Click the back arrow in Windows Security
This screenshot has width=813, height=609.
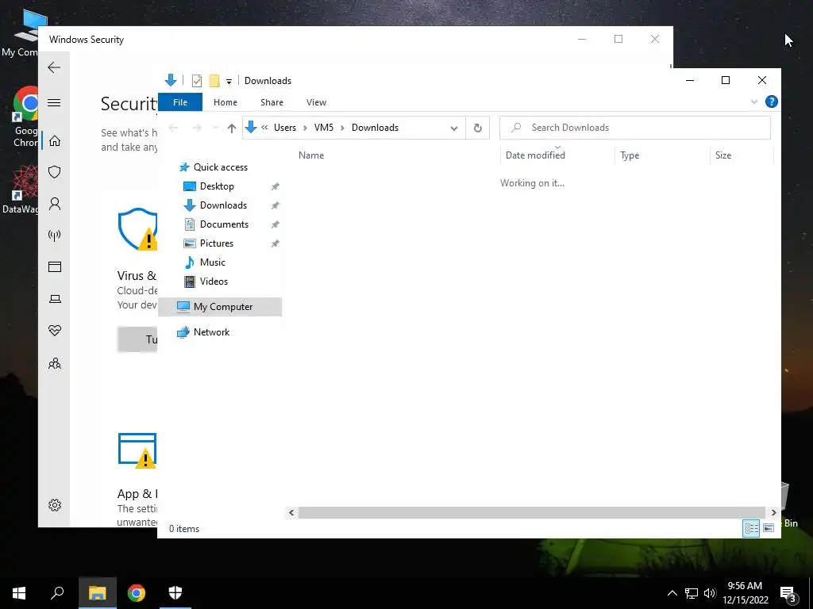click(54, 67)
